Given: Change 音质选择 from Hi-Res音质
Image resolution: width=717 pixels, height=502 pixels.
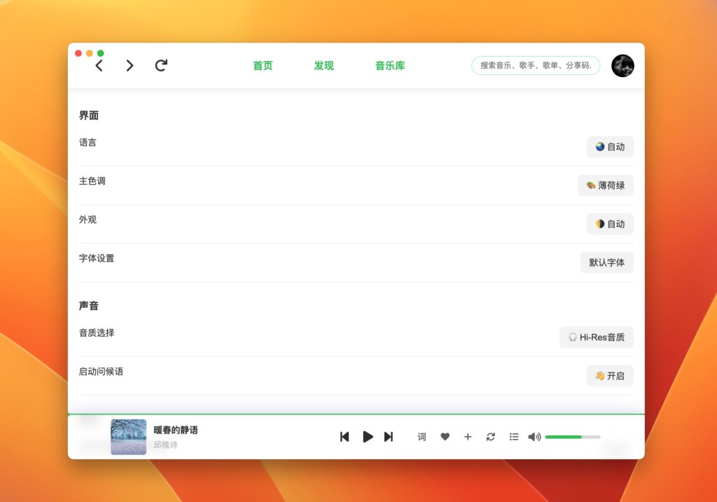Looking at the screenshot, I should (x=596, y=337).
